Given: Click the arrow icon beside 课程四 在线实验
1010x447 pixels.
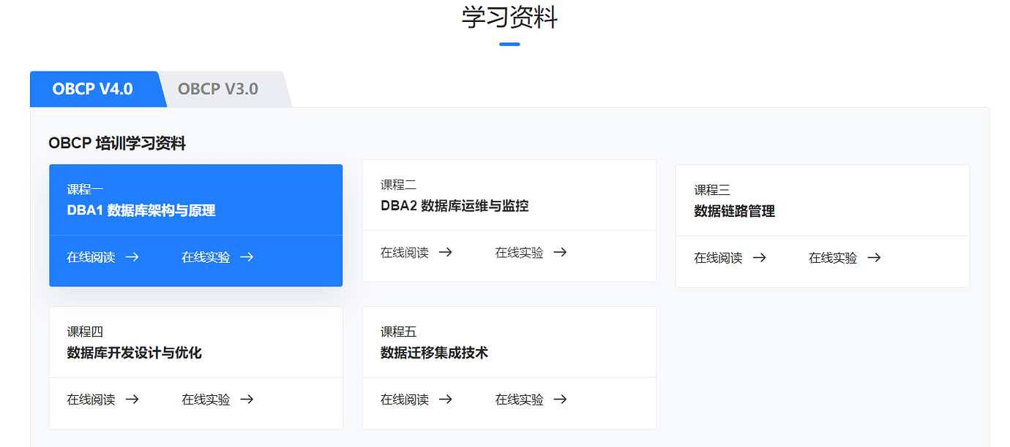Looking at the screenshot, I should coord(247,400).
